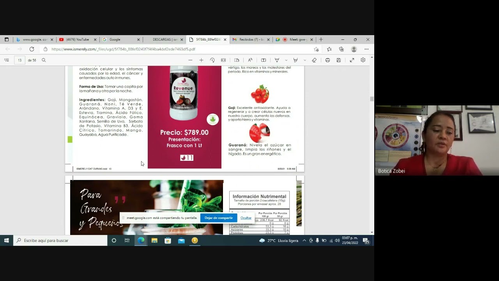Viewport: 499px width, 281px height.
Task: Refresh the current page
Action: 32,49
